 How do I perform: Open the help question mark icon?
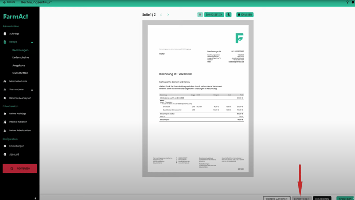click(x=347, y=2)
